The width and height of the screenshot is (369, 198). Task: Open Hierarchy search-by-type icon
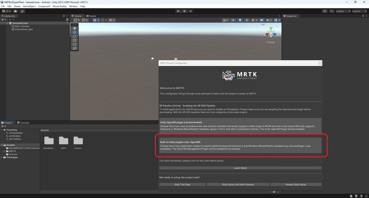coord(67,19)
